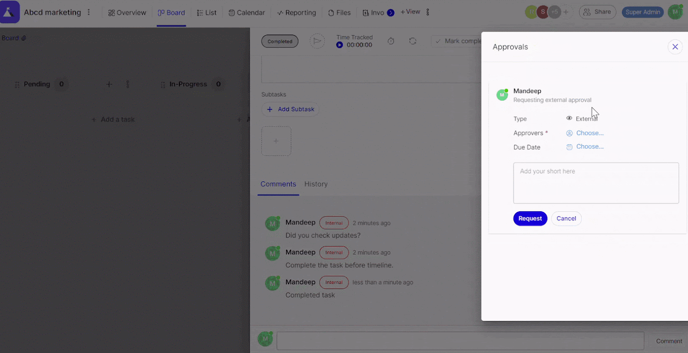The image size is (688, 353).
Task: Open the Abcd marketing options menu
Action: 89,12
